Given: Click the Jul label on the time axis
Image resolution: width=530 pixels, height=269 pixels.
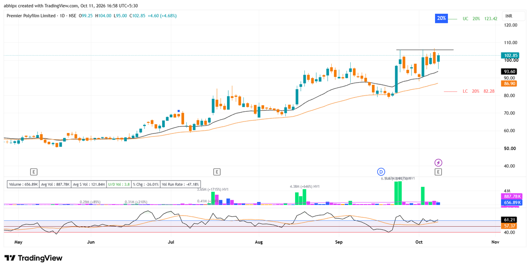Looking at the screenshot, I should [171, 242].
